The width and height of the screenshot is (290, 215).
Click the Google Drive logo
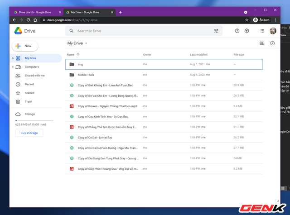(x=18, y=31)
